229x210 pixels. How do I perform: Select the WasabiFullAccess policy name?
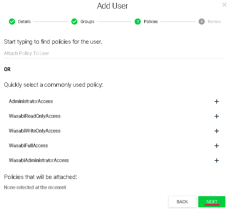pyautogui.click(x=28, y=146)
